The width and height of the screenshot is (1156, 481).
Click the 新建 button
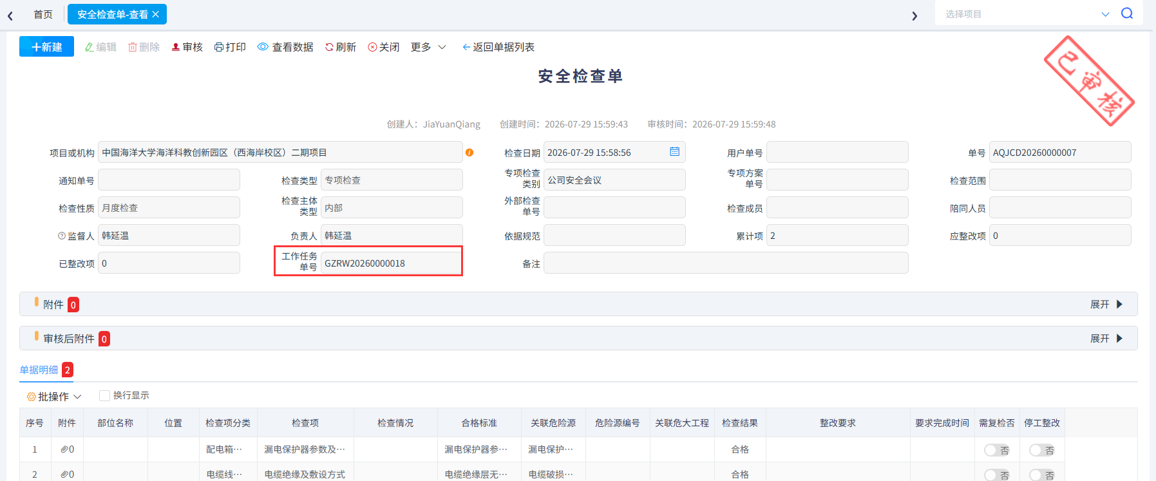tap(46, 47)
